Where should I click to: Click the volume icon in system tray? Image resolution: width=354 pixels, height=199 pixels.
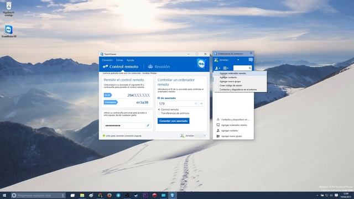[x=331, y=195]
